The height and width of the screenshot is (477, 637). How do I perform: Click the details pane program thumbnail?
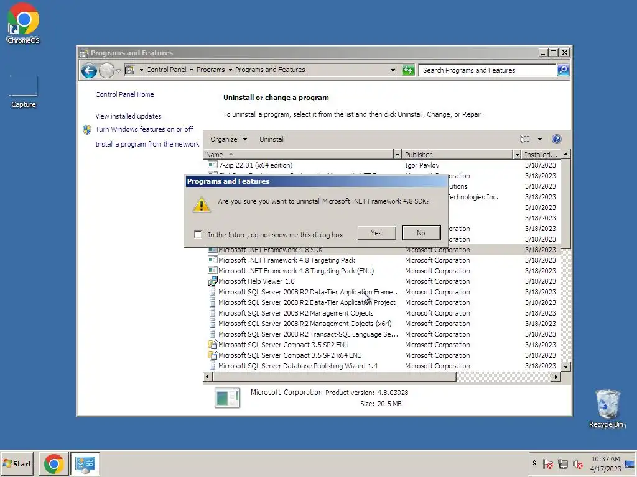(227, 397)
